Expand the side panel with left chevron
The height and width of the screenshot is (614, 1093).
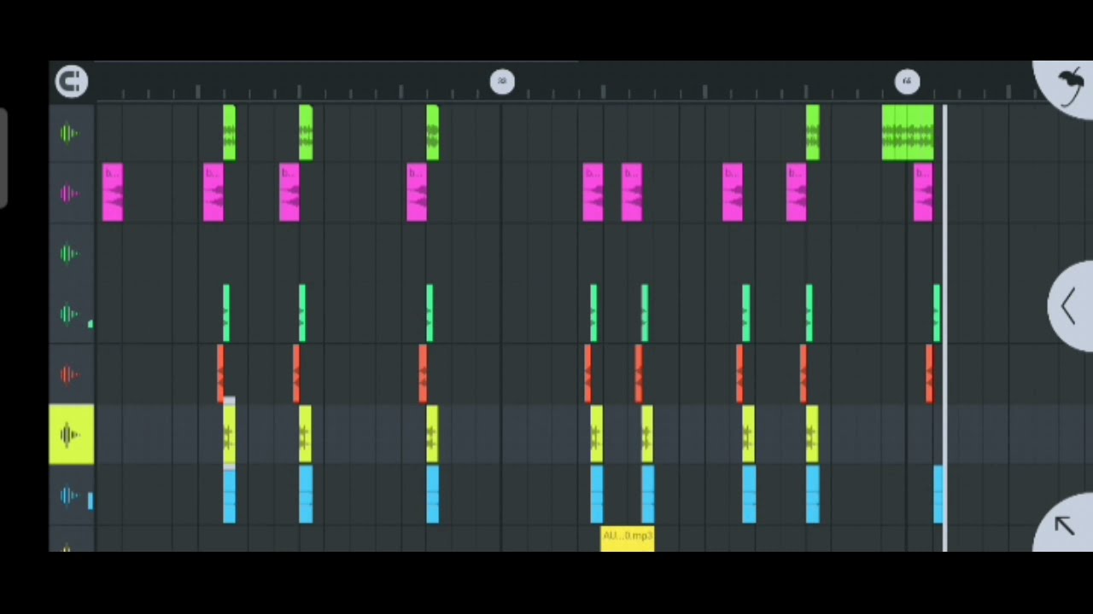pyautogui.click(x=1068, y=306)
